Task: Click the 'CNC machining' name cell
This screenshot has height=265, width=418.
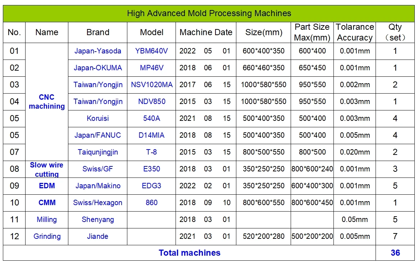Action: [x=47, y=102]
